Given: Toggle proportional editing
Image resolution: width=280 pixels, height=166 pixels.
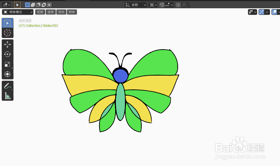Looking at the screenshot, I should pyautogui.click(x=178, y=5).
